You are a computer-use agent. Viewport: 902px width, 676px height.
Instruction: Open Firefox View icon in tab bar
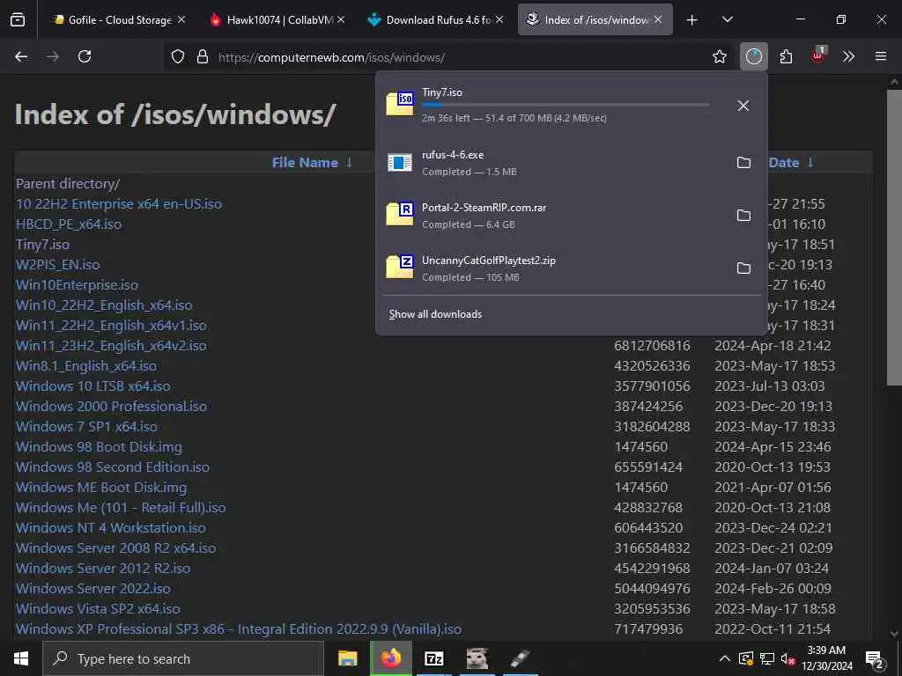click(18, 20)
